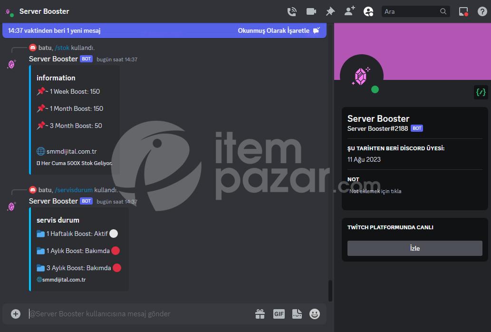Click 1 Week Boost: 150 line
The width and height of the screenshot is (491, 332).
68,91
